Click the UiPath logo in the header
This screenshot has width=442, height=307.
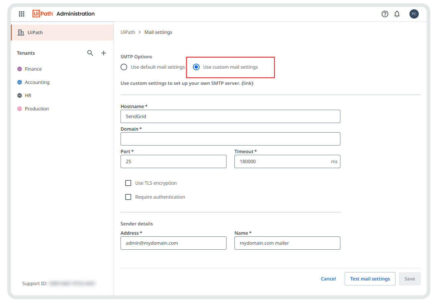click(x=43, y=14)
